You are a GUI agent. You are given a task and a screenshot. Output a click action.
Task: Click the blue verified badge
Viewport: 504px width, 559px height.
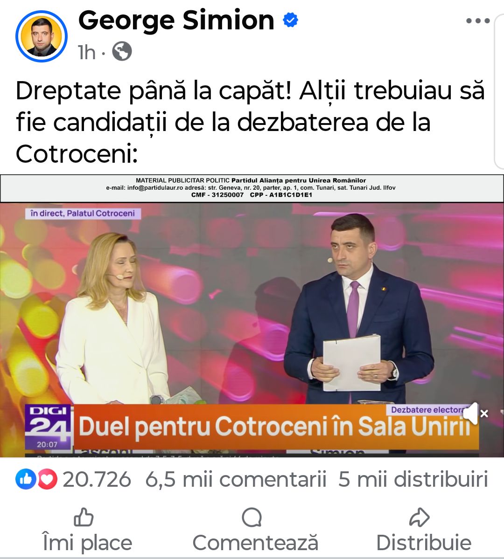pos(290,20)
